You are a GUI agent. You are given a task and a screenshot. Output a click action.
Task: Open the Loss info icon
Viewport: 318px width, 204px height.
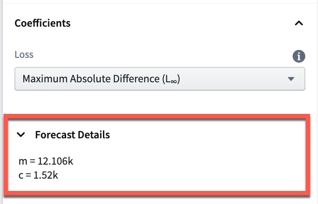[299, 56]
